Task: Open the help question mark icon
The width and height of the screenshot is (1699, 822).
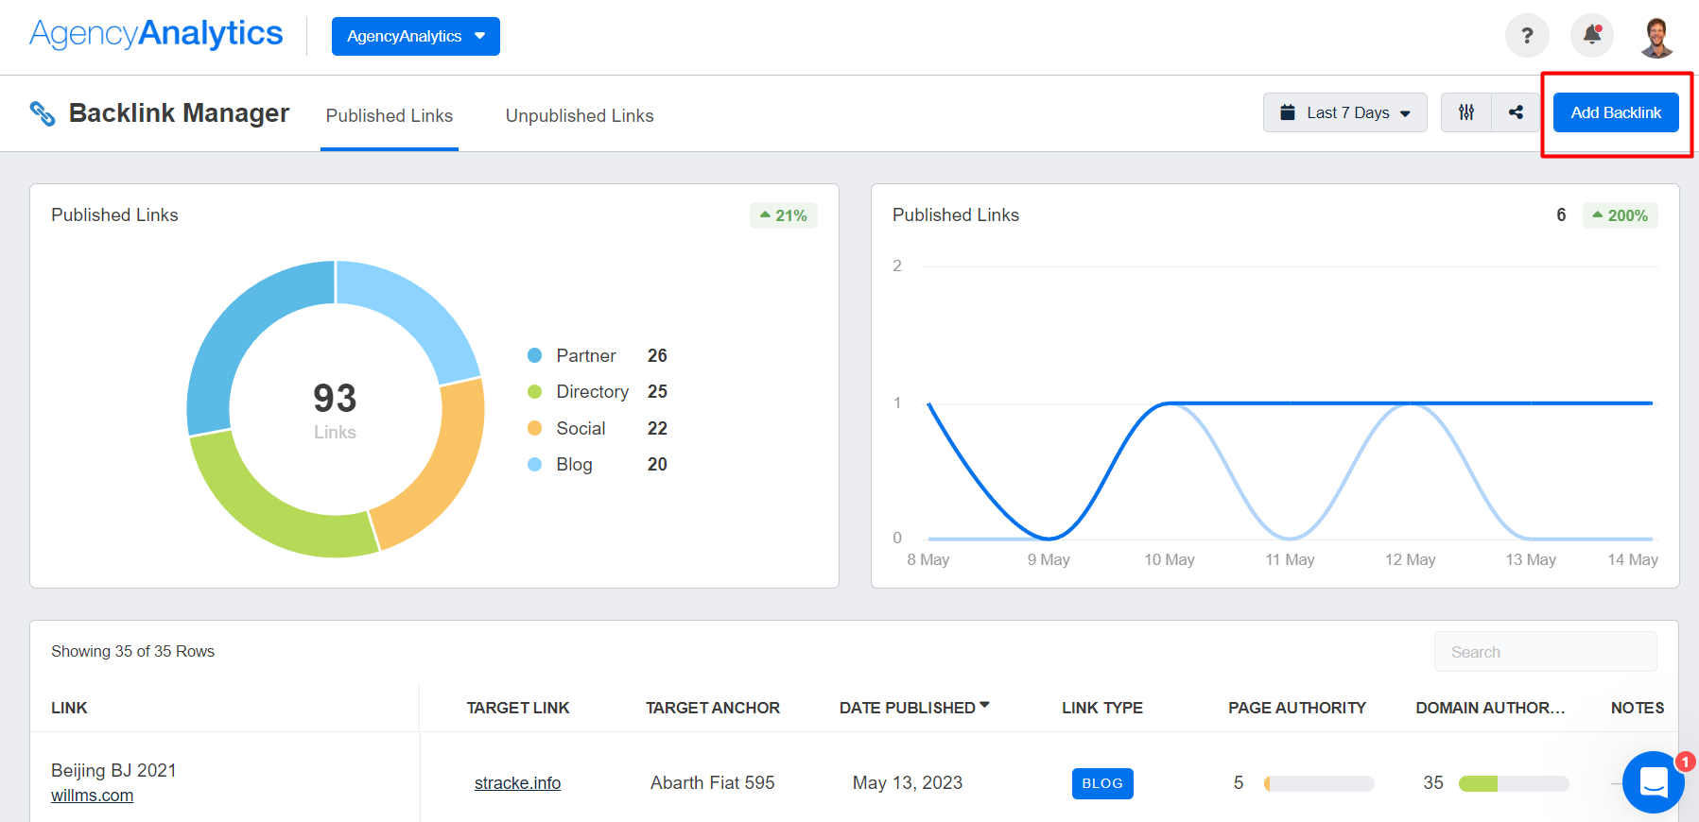Action: pos(1526,36)
